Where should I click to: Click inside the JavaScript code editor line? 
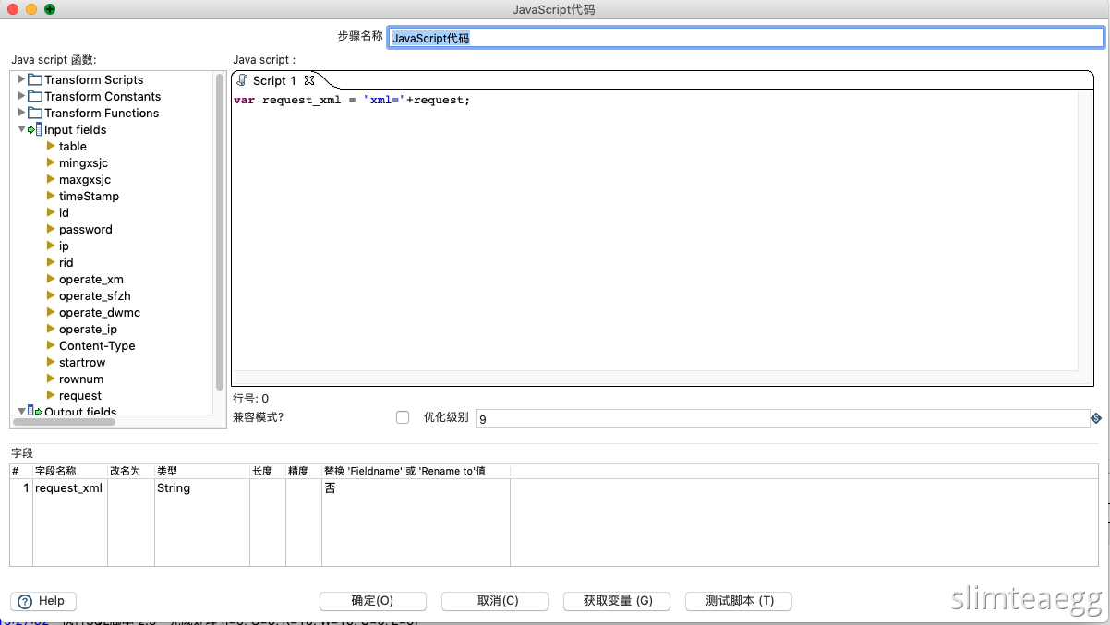point(352,100)
